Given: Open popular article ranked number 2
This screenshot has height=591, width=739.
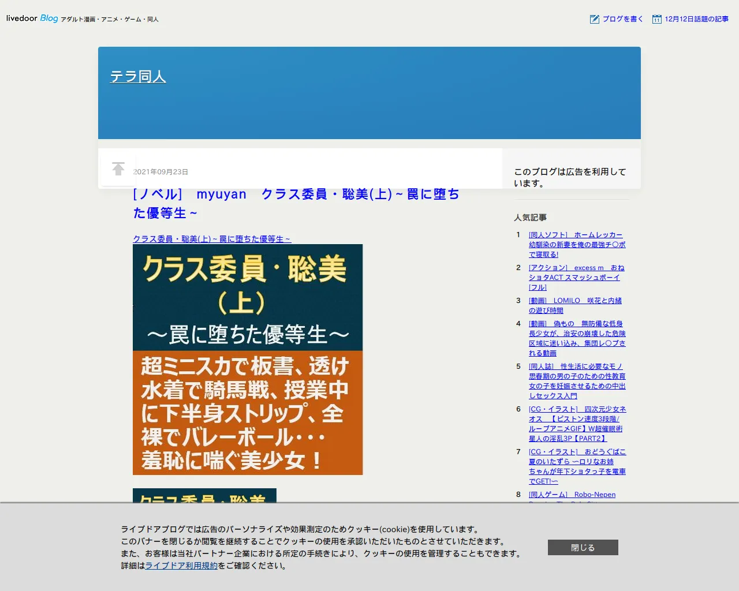Looking at the screenshot, I should [576, 278].
